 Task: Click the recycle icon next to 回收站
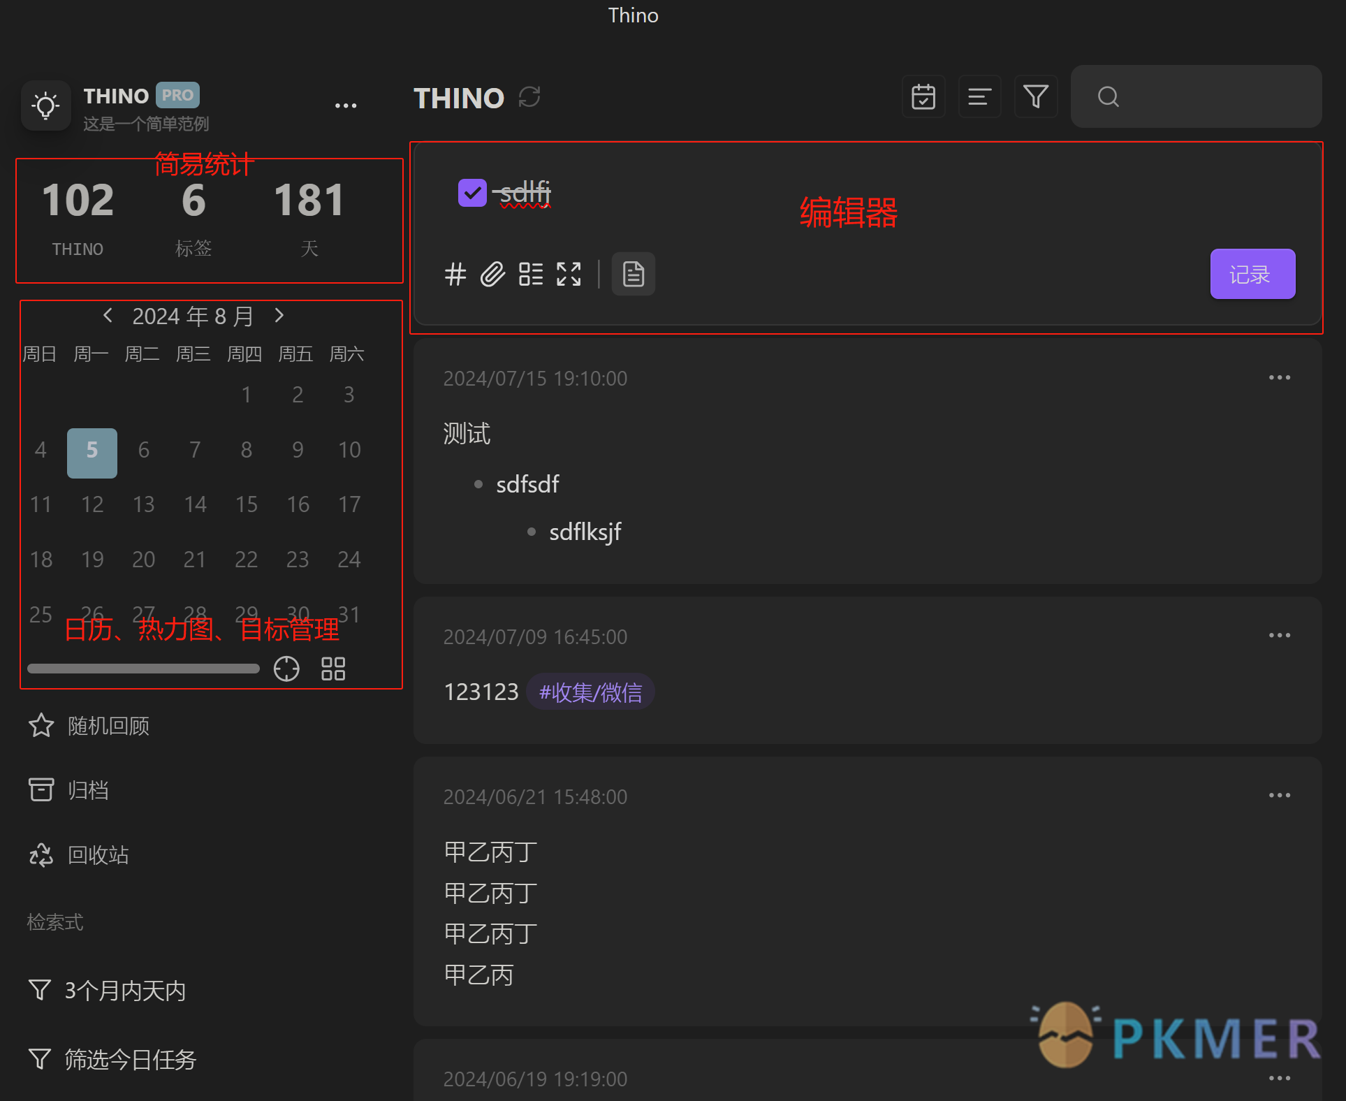point(41,854)
